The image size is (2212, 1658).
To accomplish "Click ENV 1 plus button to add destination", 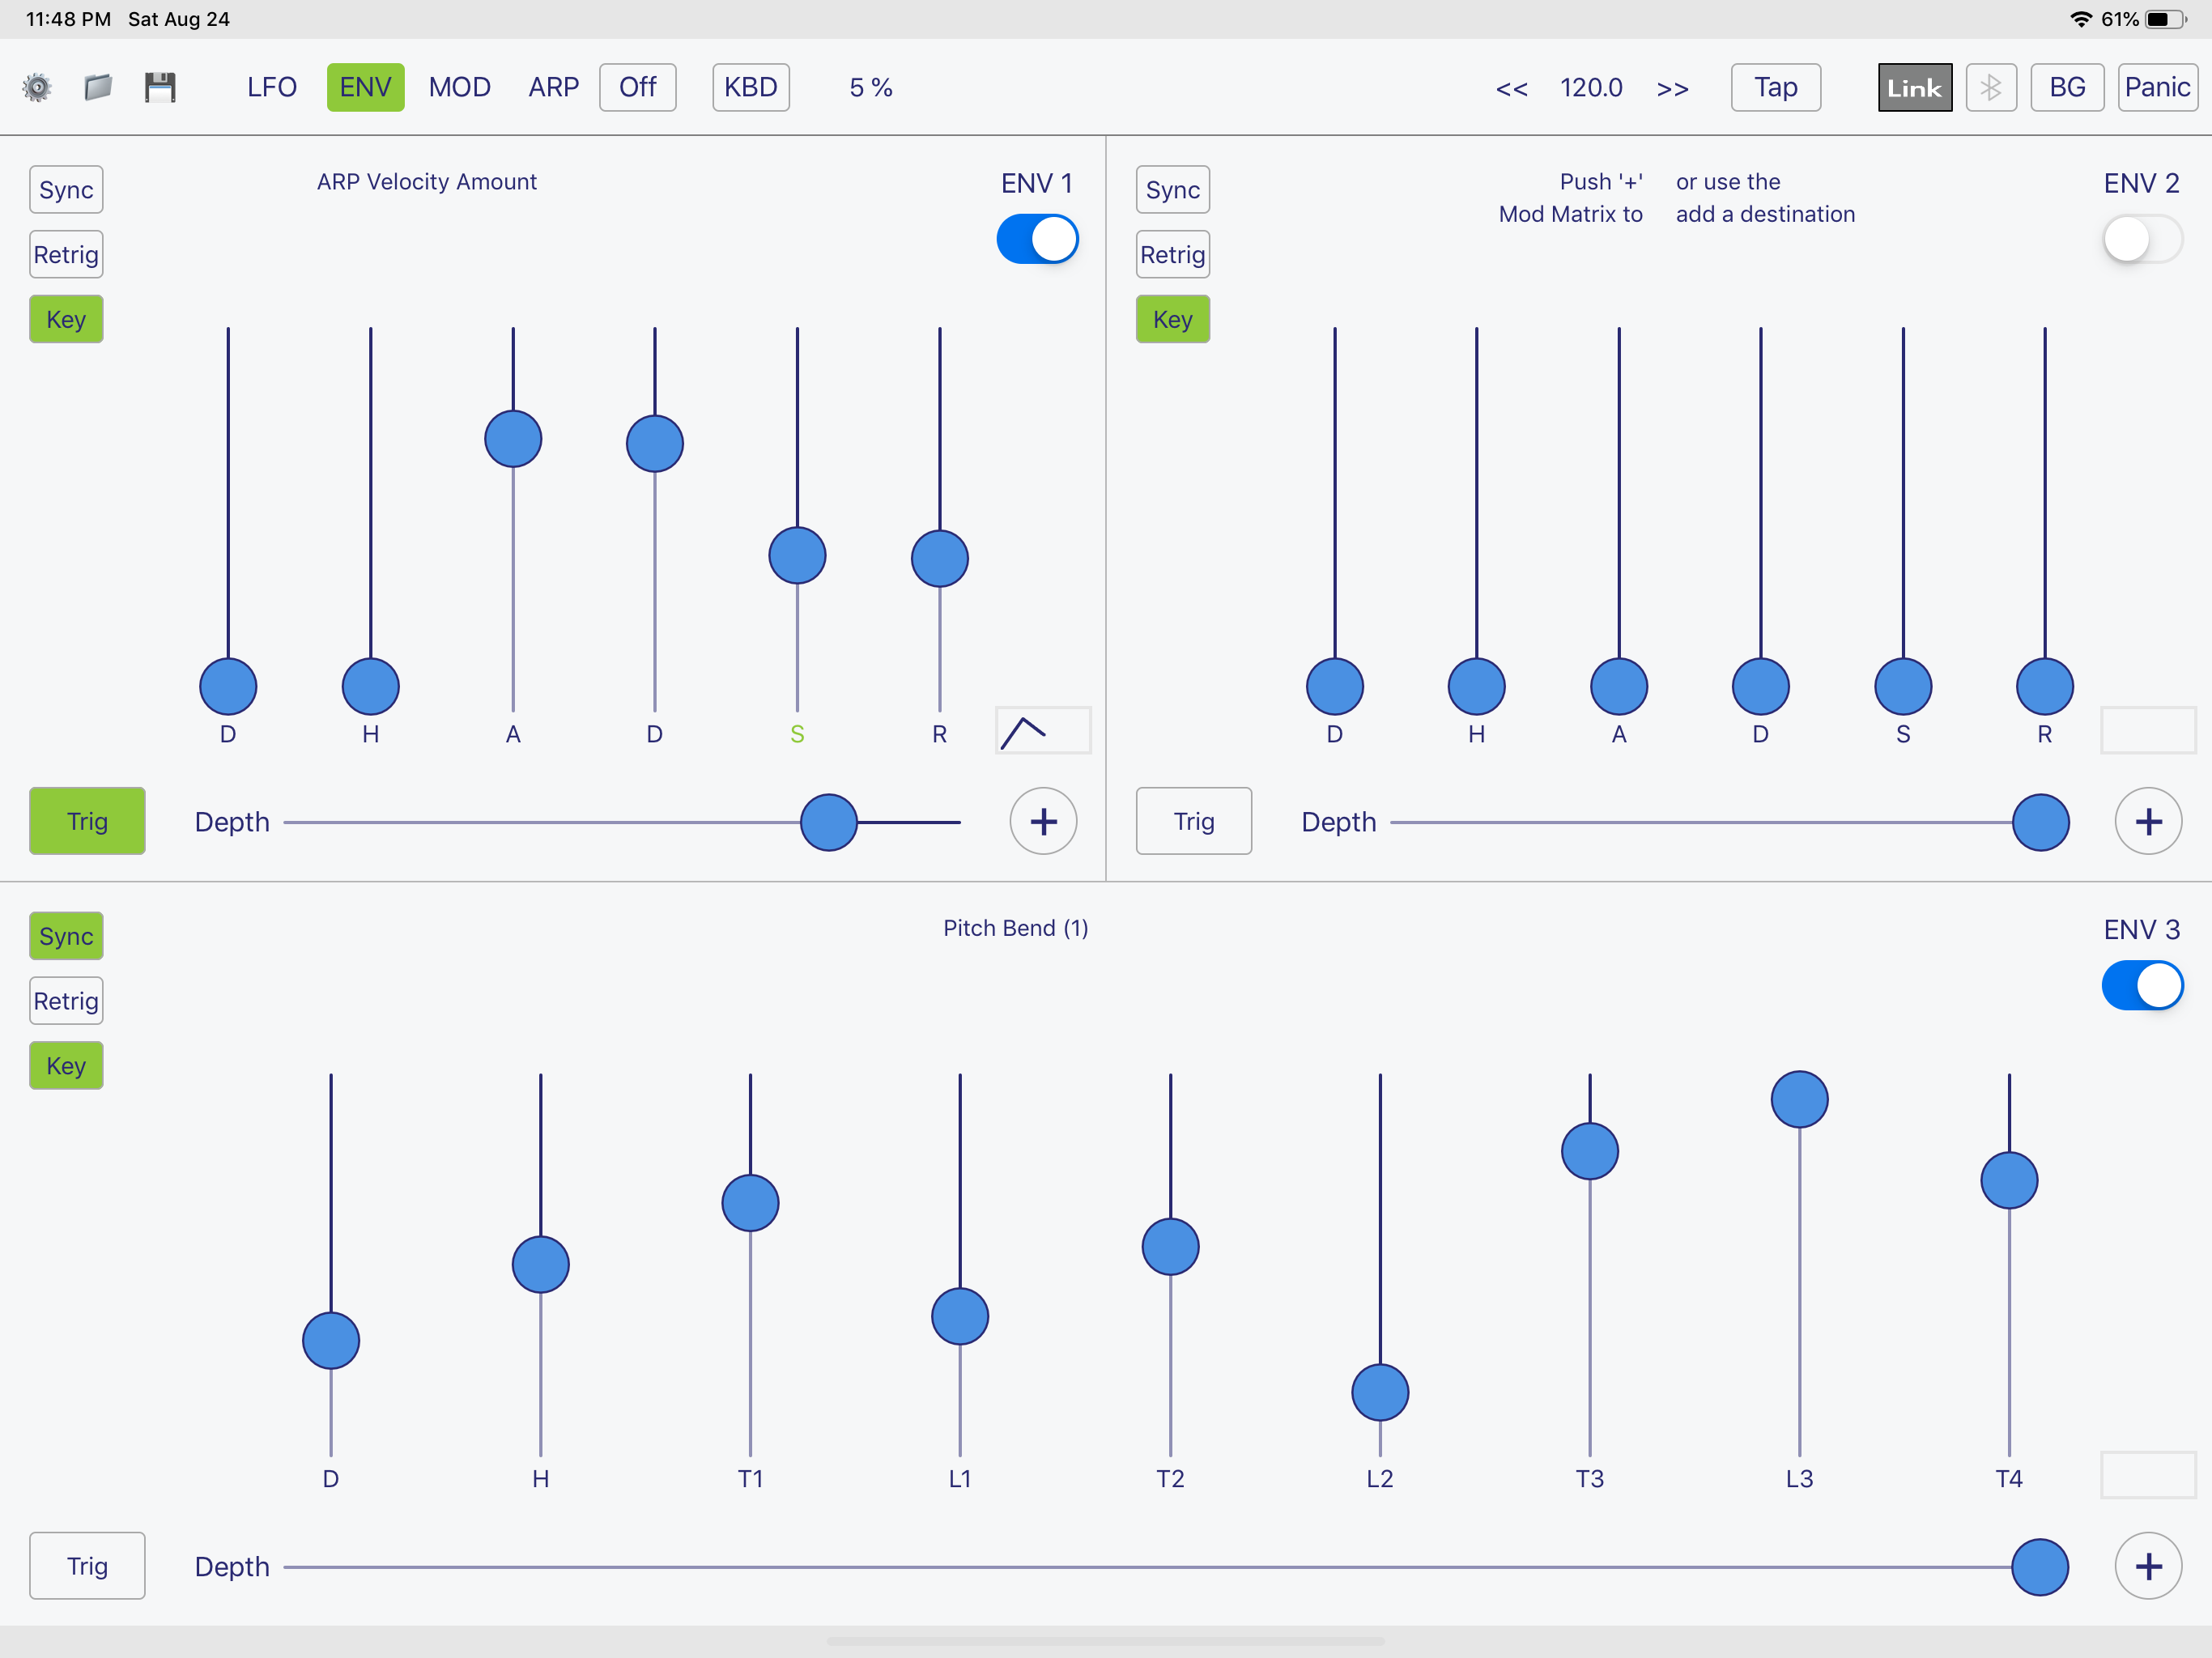I will [1043, 822].
